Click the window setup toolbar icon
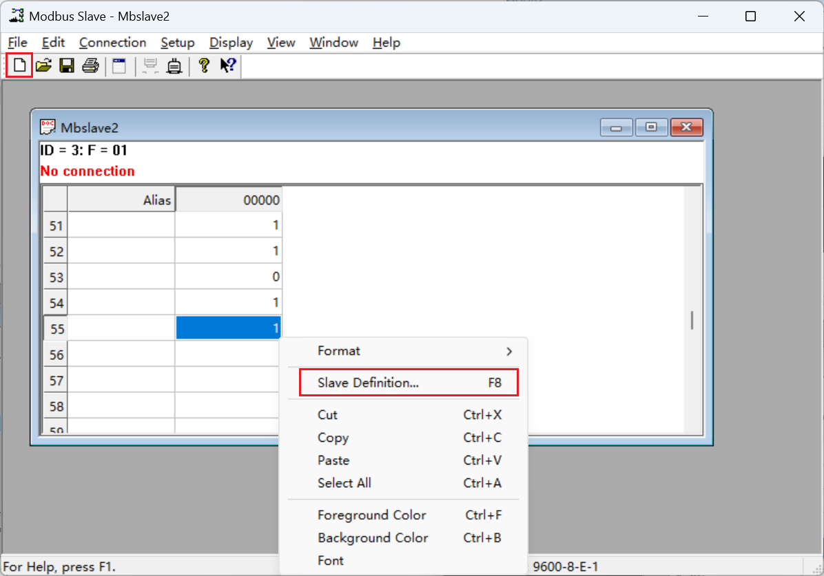The height and width of the screenshot is (576, 824). pos(119,66)
